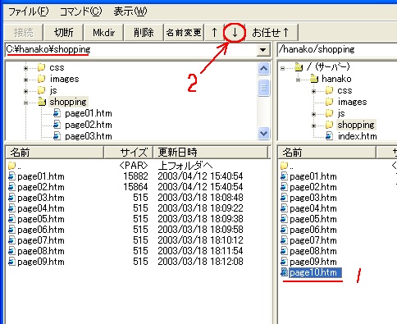Screen dimensions: 397x324
Task: Select server images folder in tree
Action: coord(352,102)
